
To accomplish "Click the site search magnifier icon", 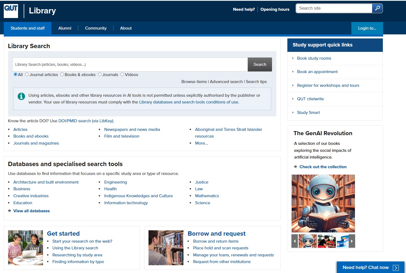I will 377,8.
